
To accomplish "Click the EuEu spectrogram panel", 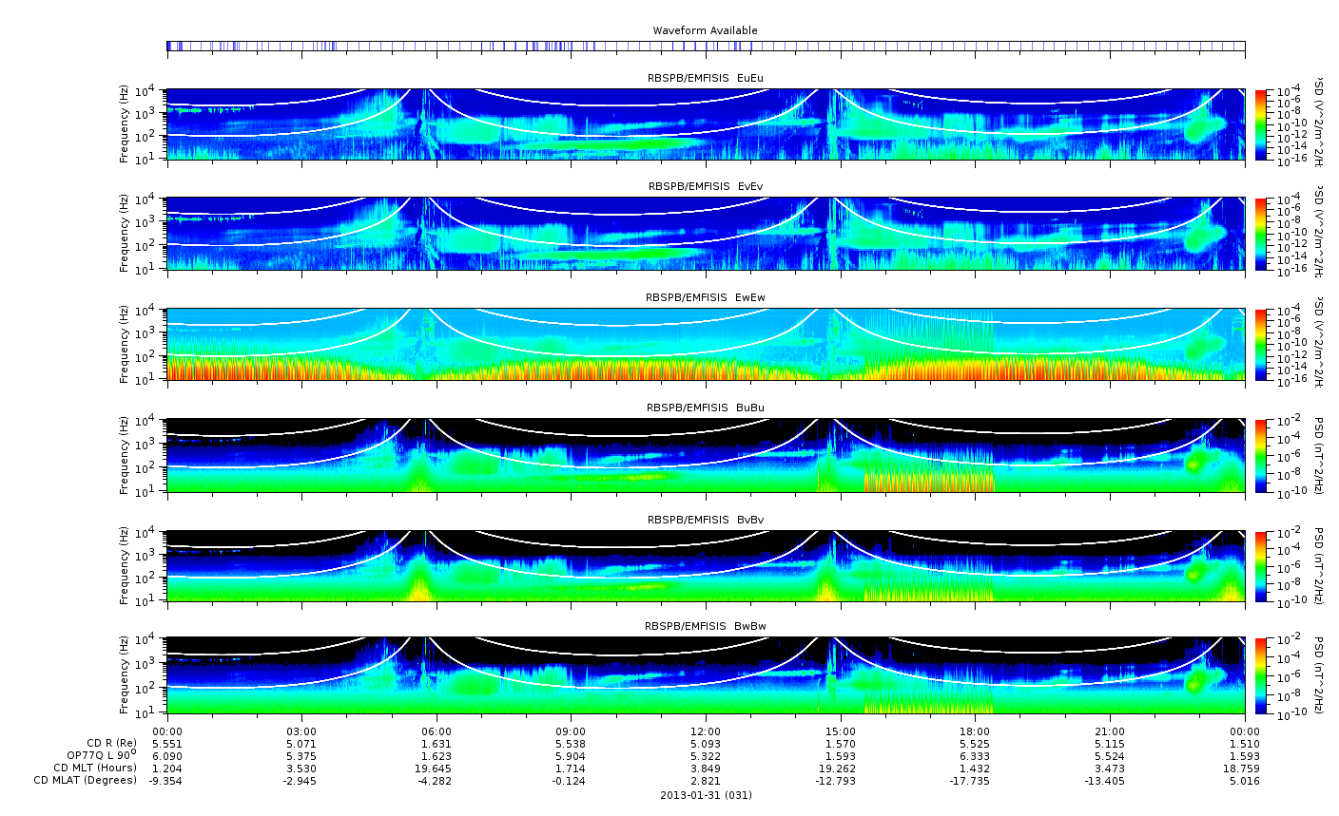I will (x=706, y=124).
